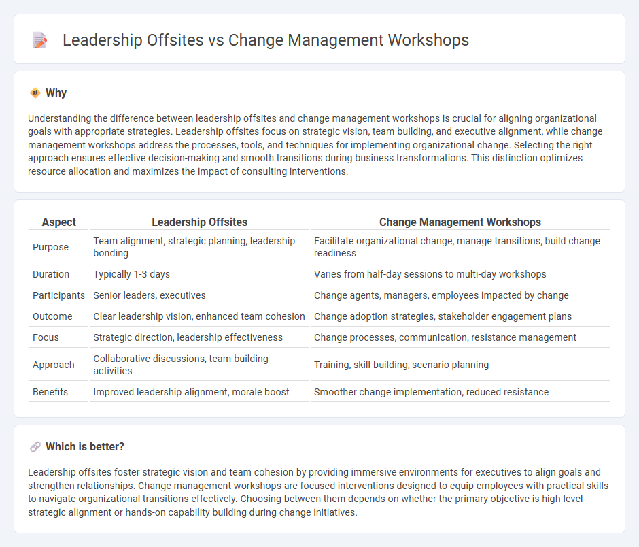
Task: Select the Benefits row label
Action: coord(50,392)
